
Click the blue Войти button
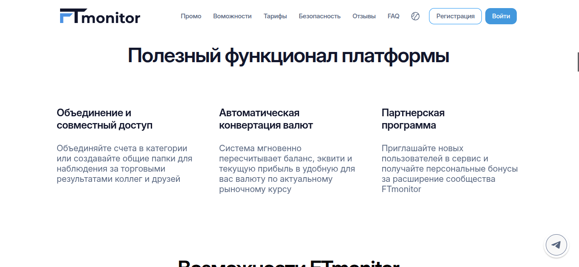[x=501, y=16]
